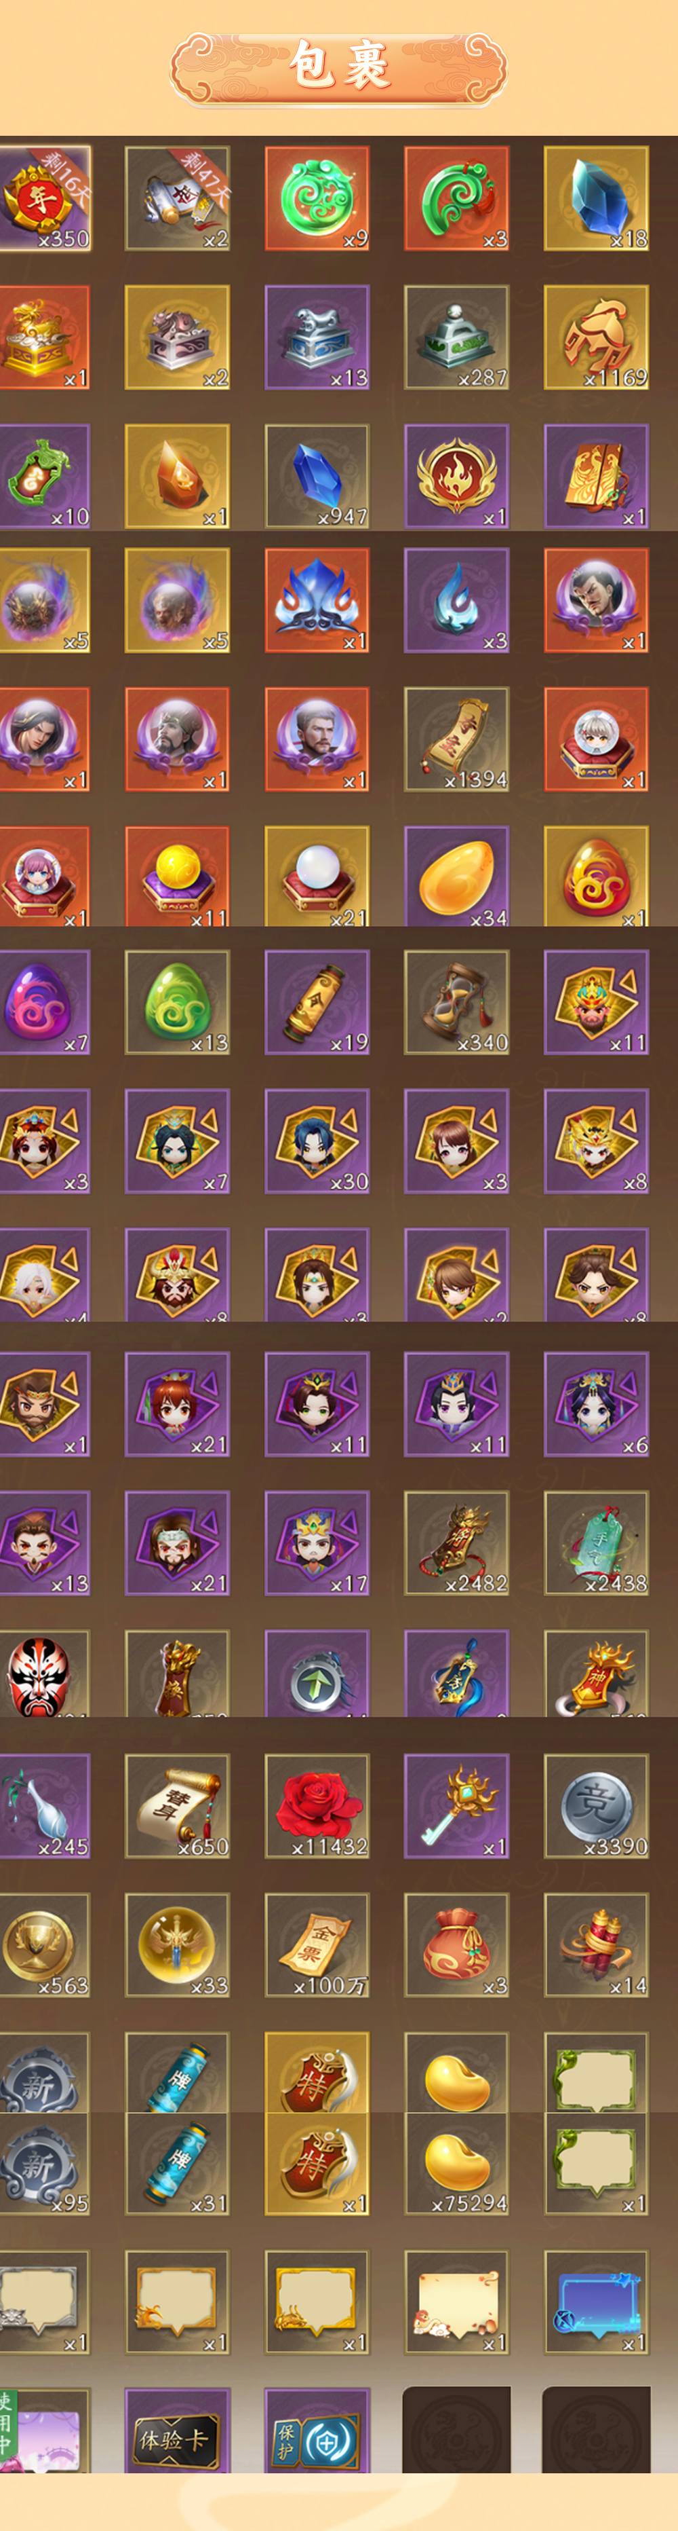Screen dimensions: 678x2531
Task: Select the red lucky bag x3
Action: (456, 1945)
